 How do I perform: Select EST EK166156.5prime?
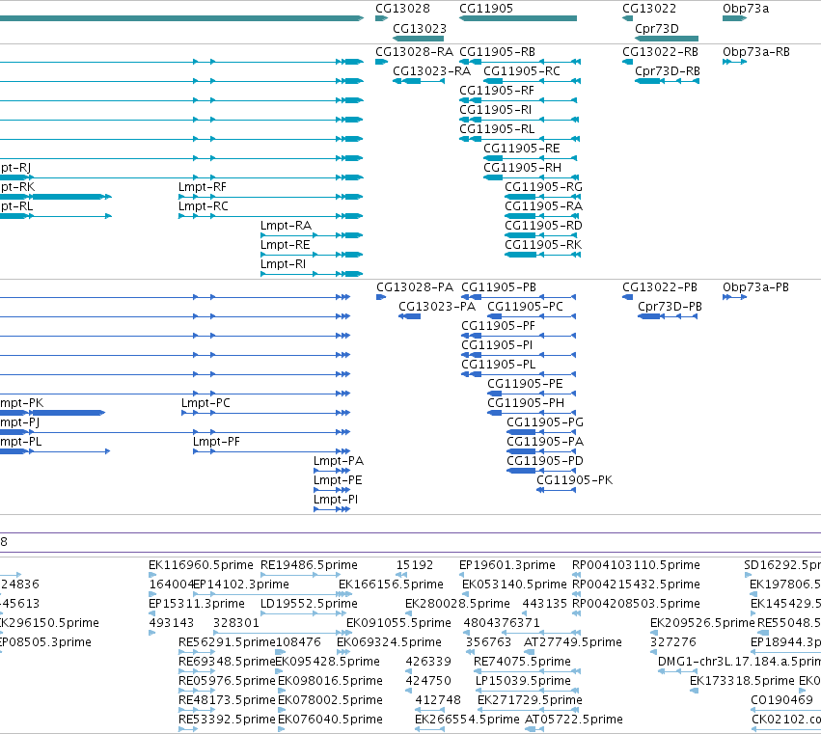pos(391,584)
